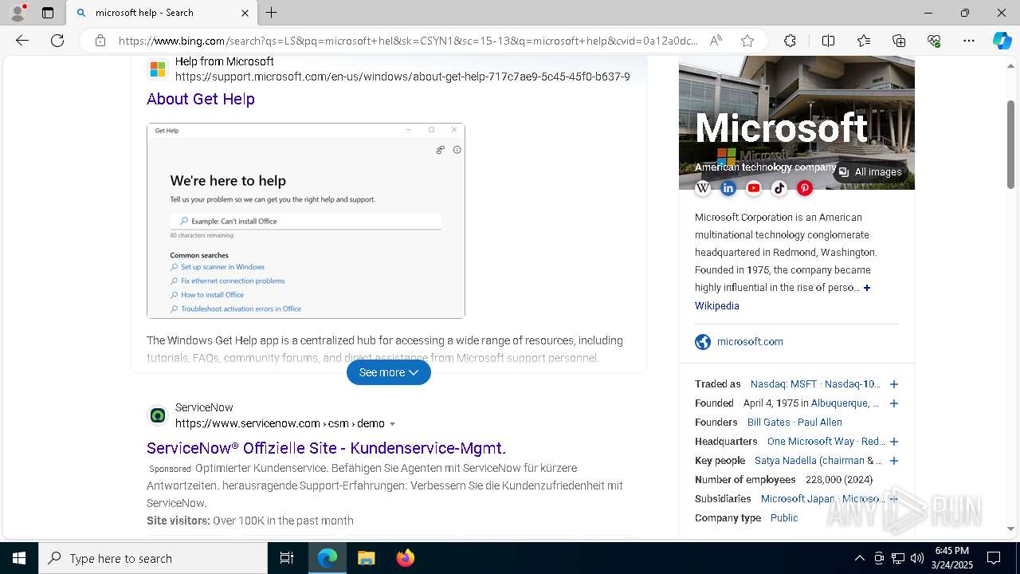Image resolution: width=1020 pixels, height=574 pixels.
Task: Add this page to favorites star
Action: pos(747,41)
